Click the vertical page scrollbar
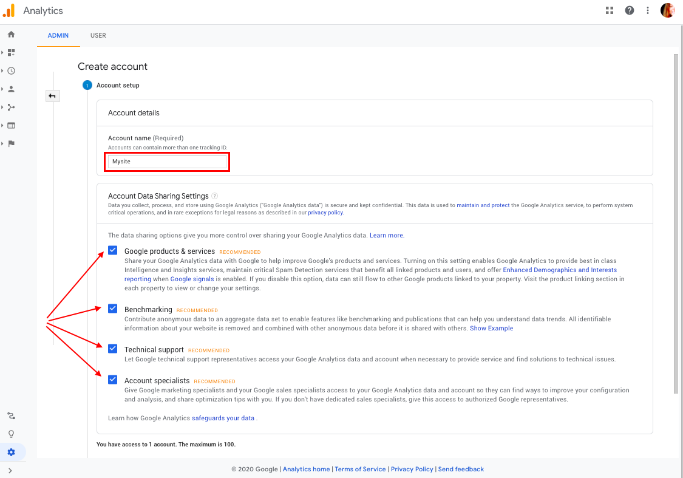Viewport: 683px width, 478px height. (x=676, y=223)
